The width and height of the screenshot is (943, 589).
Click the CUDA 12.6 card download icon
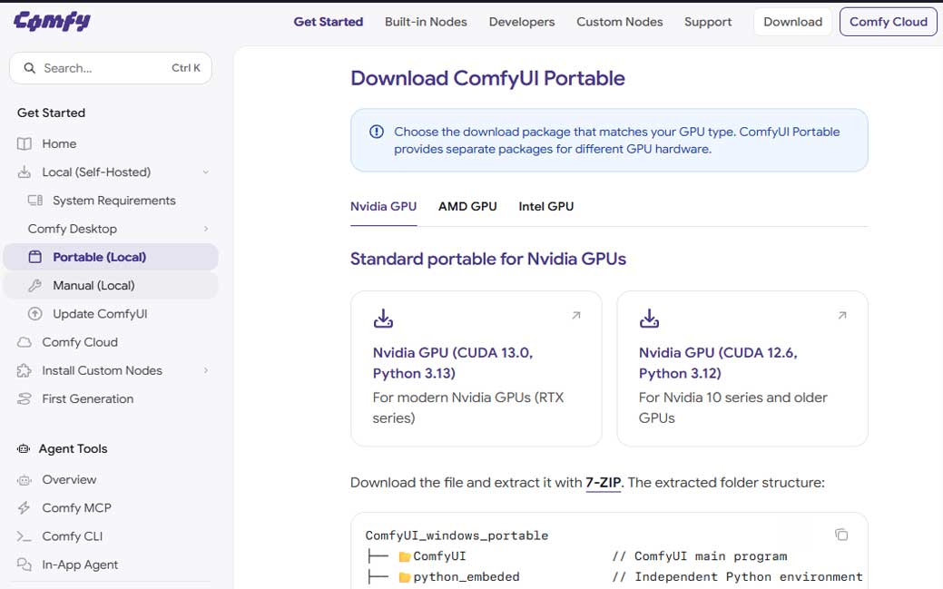[649, 319]
